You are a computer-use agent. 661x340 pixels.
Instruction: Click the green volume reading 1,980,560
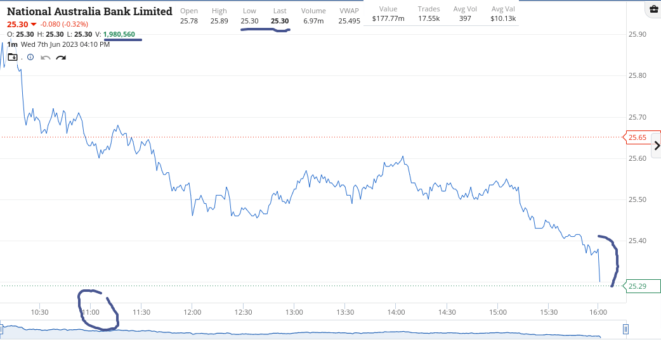(x=119, y=34)
